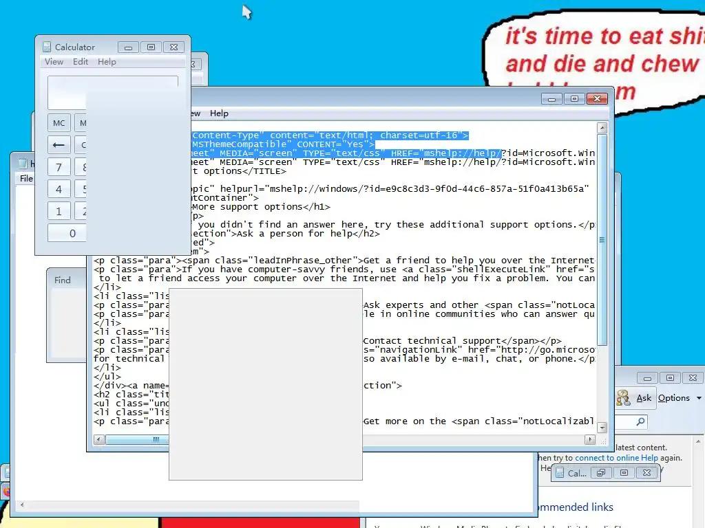Click restore button on the 'Cal...' bar

[601, 473]
